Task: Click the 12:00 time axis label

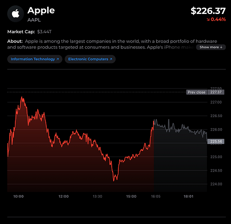Action: point(64,197)
